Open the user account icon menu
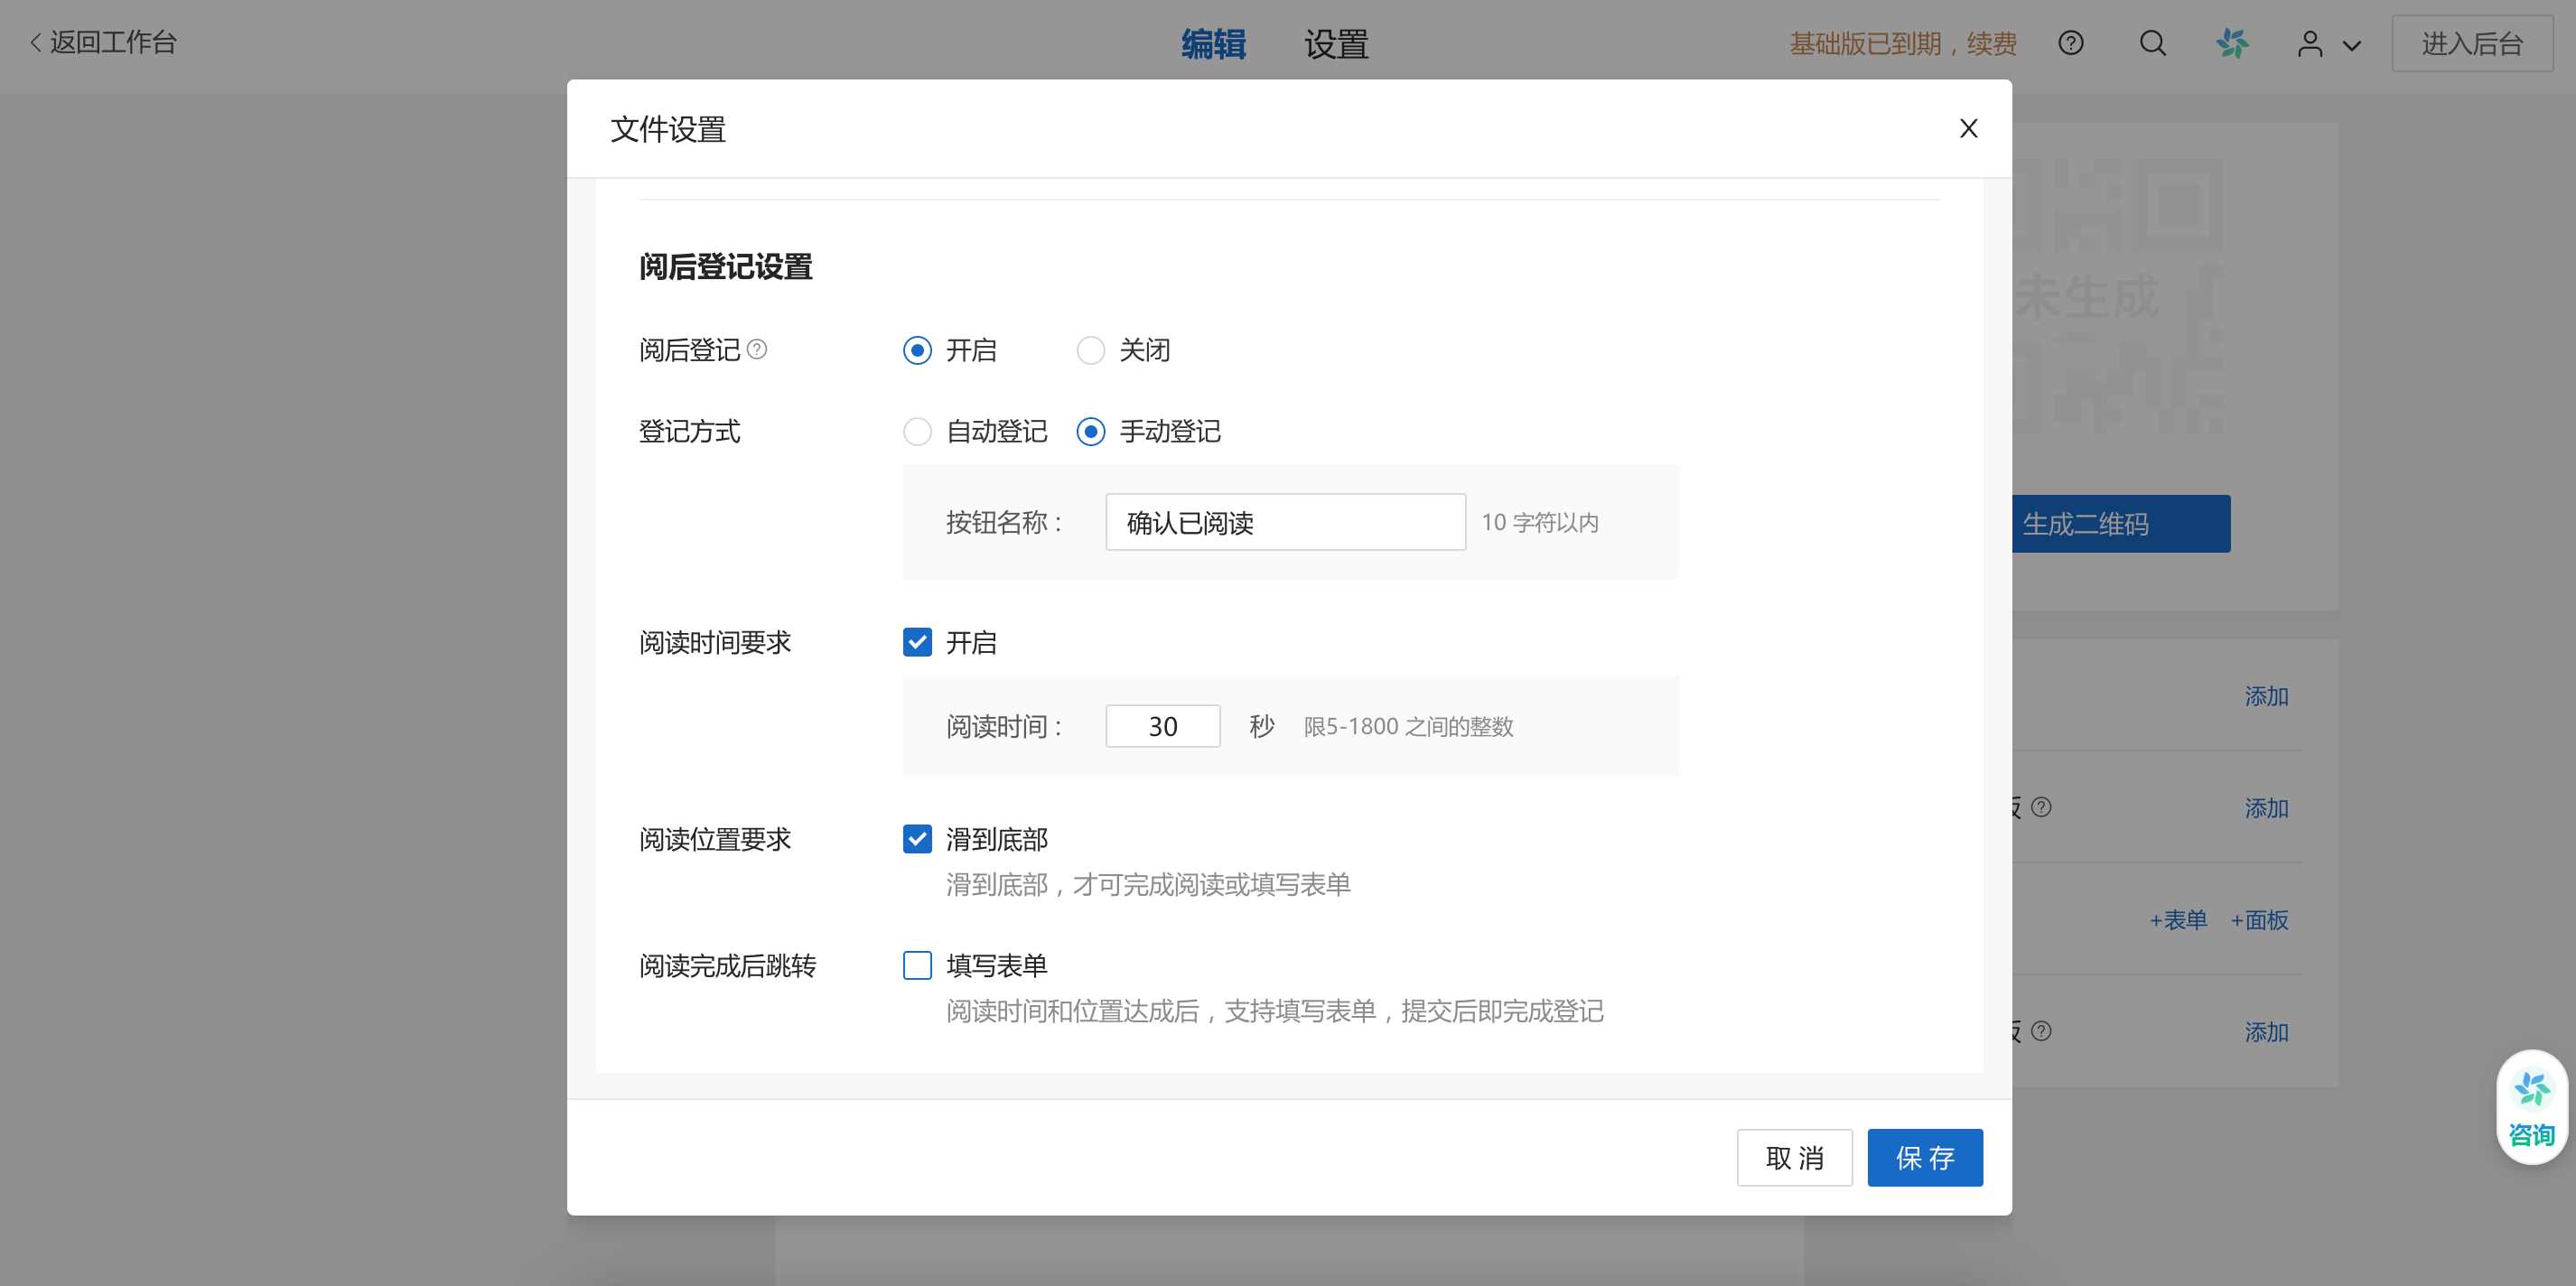The image size is (2576, 1286). (2310, 43)
